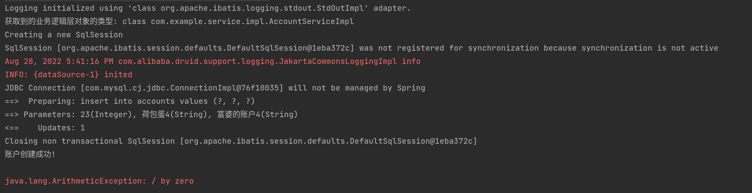The width and height of the screenshot is (752, 193).
Task: Click the red 'INFO: {dataSource-1} inited' line
Action: (x=68, y=75)
